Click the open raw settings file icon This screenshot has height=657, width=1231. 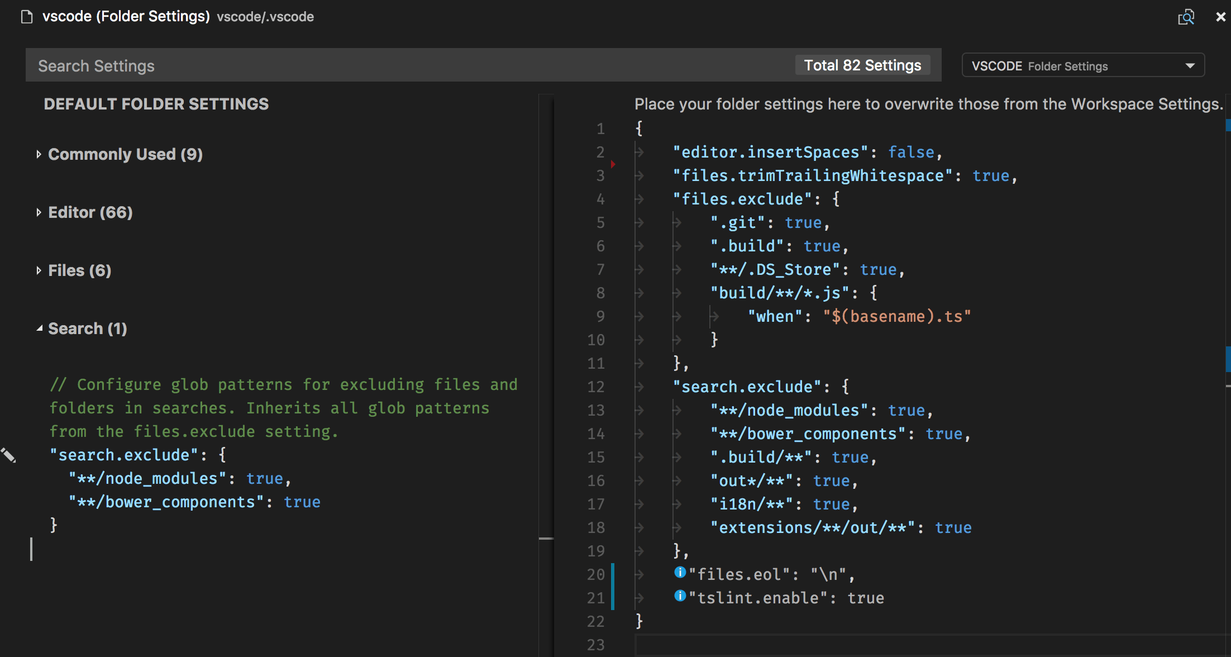coord(1186,17)
